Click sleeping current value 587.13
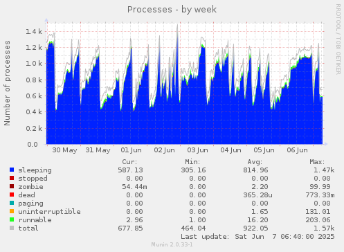 130,170
